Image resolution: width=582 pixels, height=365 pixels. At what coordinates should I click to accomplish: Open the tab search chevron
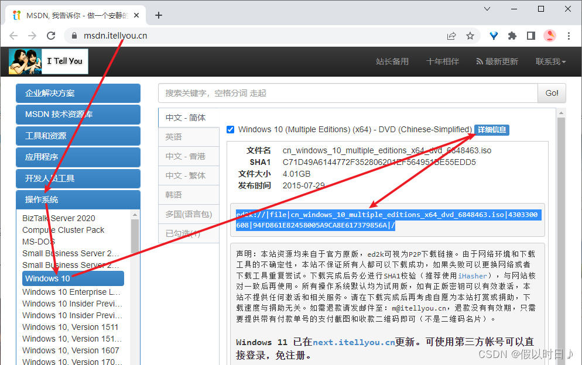487,9
